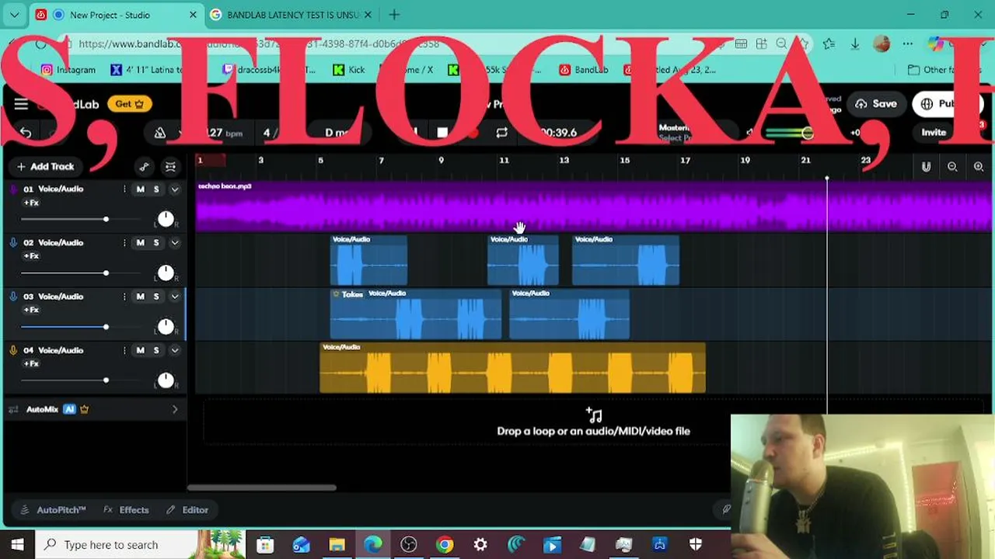Open the Editor tab

187,510
